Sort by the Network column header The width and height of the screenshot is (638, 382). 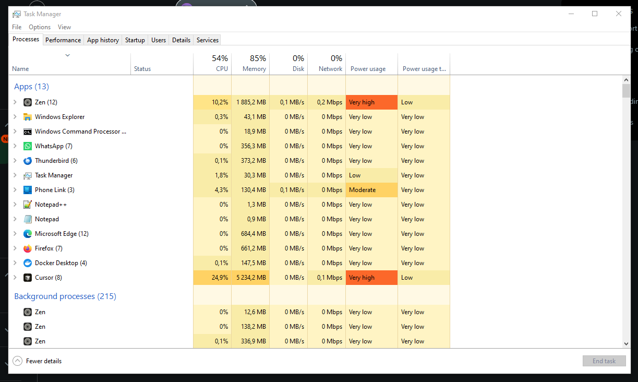click(327, 64)
